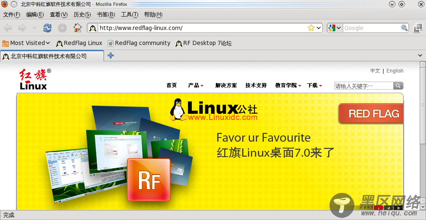Open a new tab with plus icon
Image resolution: width=426 pixels, height=220 pixels.
(x=111, y=55)
